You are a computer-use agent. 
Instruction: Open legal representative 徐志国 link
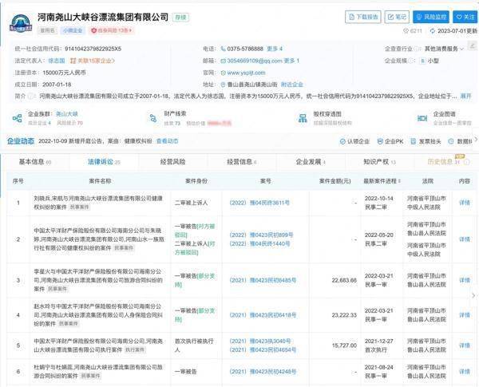pyautogui.click(x=56, y=60)
